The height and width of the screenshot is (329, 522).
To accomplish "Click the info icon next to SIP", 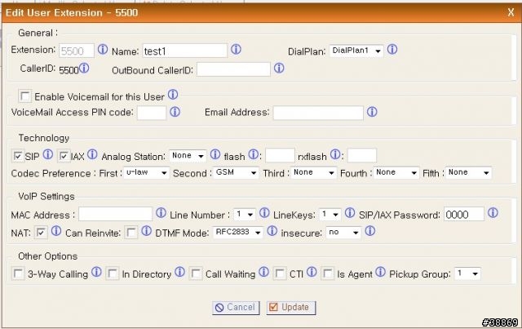I will click(48, 154).
